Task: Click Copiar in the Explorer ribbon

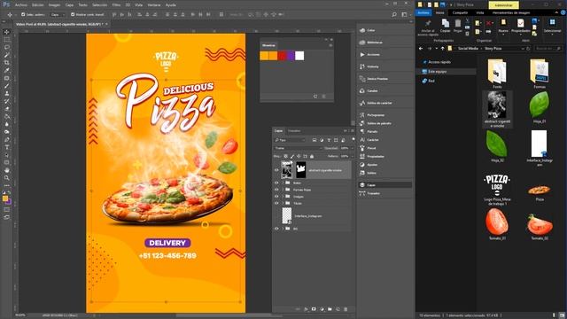Action: coord(445,26)
